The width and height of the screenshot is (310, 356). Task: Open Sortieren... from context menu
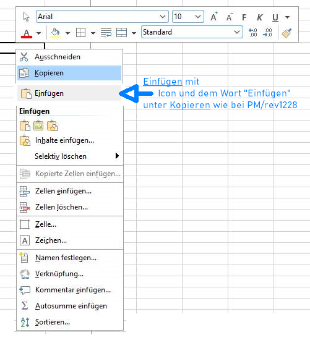tap(70, 322)
